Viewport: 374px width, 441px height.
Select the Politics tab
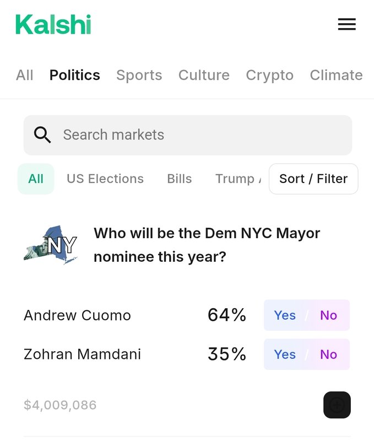click(75, 75)
